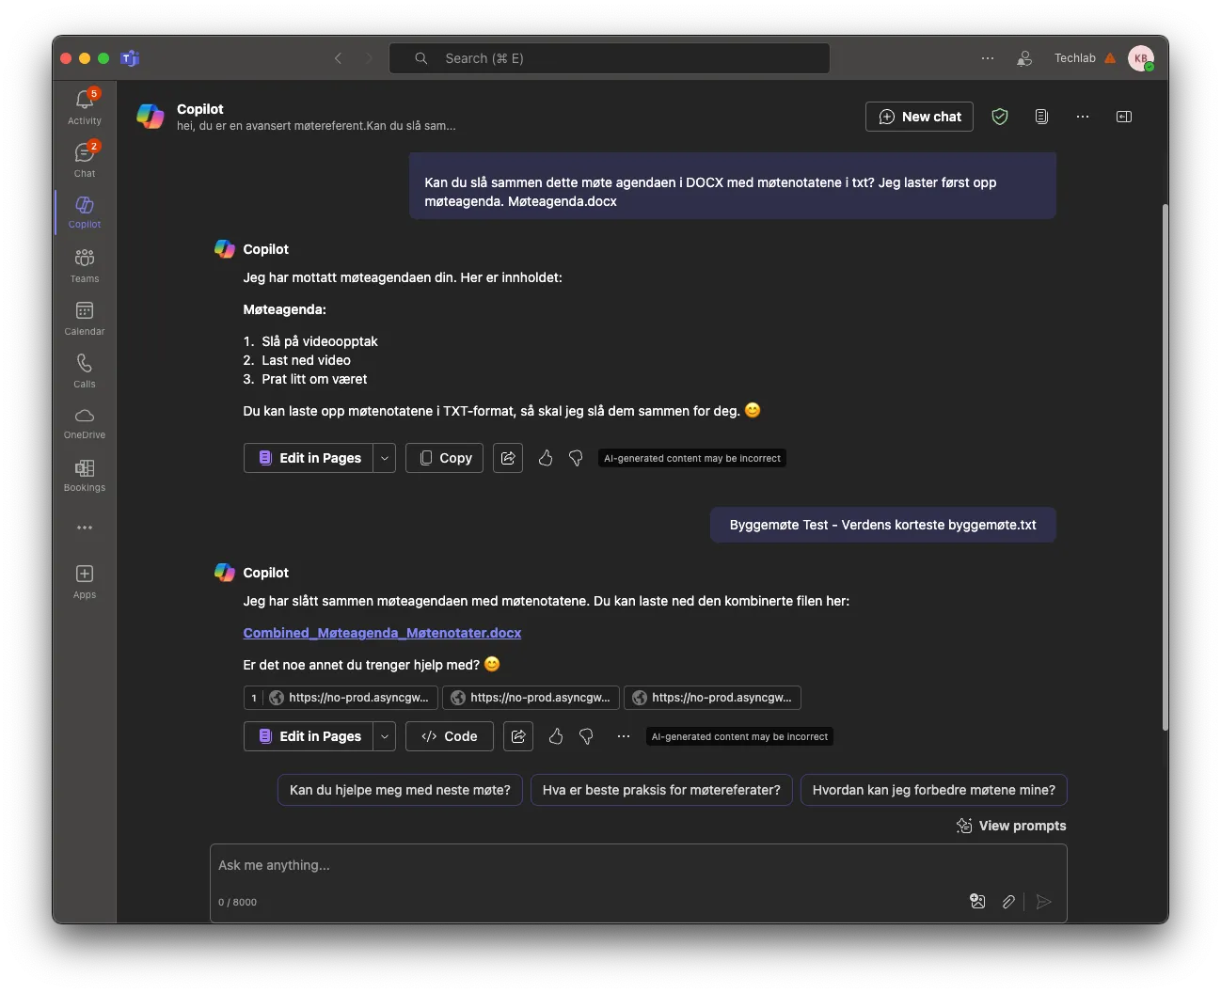
Task: Choose 'Hvordan kan jeg forbedre møtene mine?'
Action: [x=934, y=790]
